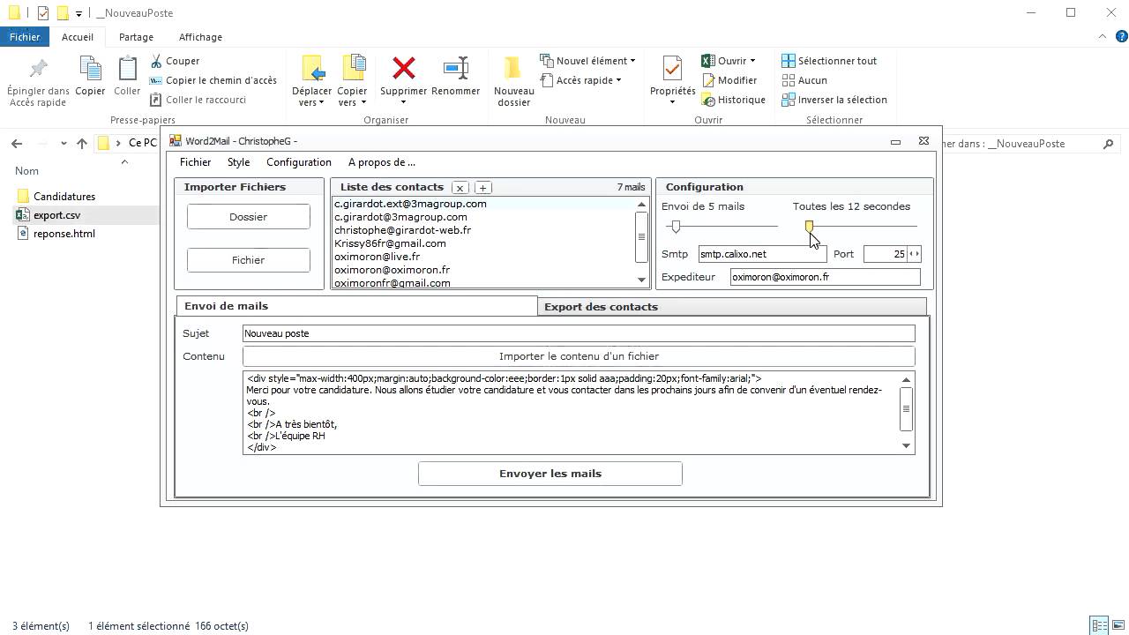The height and width of the screenshot is (635, 1129).
Task: Click the Smtp server input field
Action: (x=762, y=254)
